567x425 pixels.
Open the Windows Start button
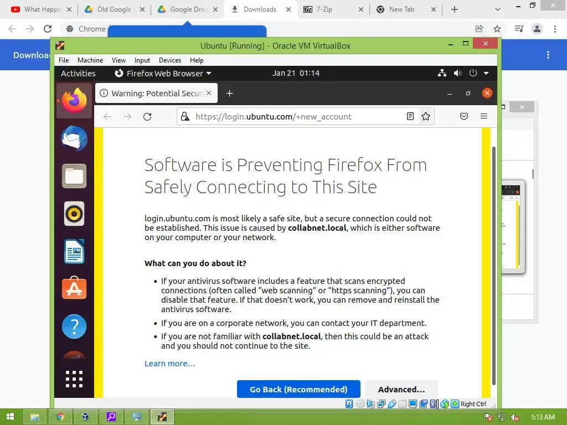point(10,417)
